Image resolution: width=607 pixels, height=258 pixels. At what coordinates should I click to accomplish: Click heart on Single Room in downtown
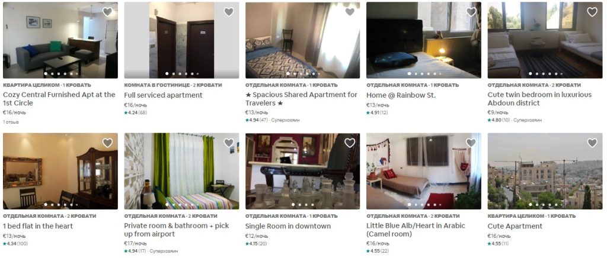pos(350,143)
